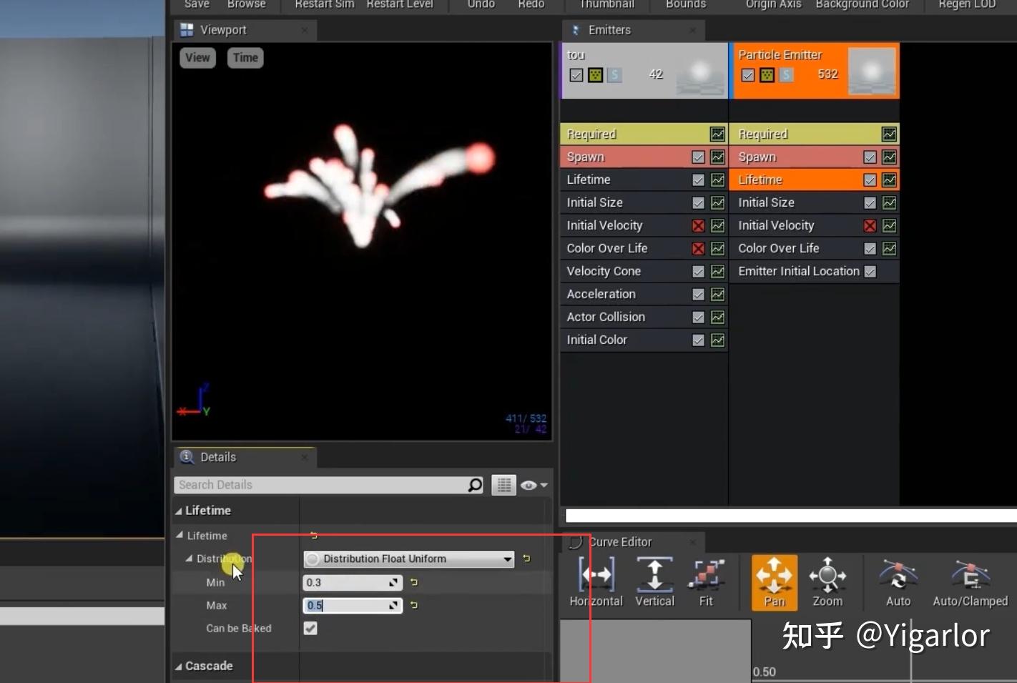The width and height of the screenshot is (1017, 683).
Task: Toggle tou Spawn module checkbox
Action: (698, 157)
